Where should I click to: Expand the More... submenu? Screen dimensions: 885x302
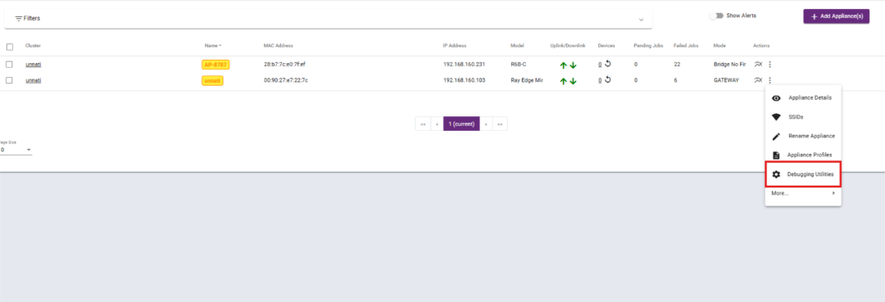(803, 193)
